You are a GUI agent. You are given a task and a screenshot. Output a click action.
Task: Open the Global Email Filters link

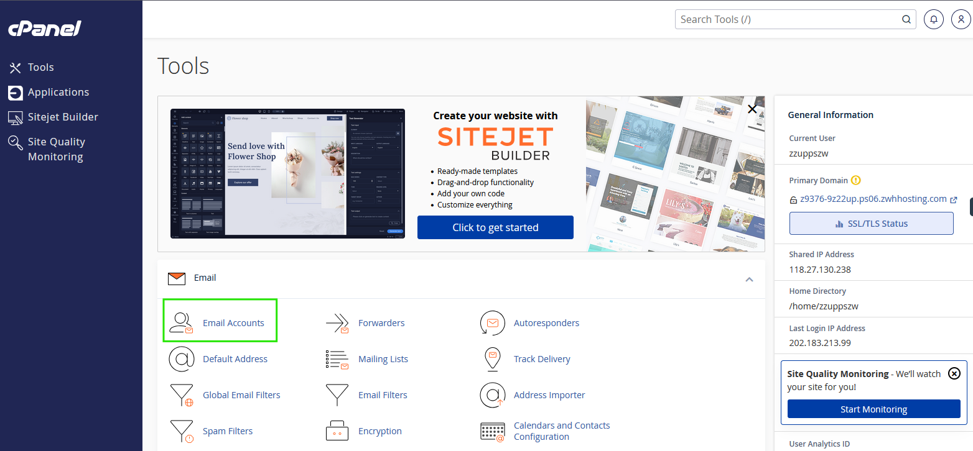tap(241, 395)
